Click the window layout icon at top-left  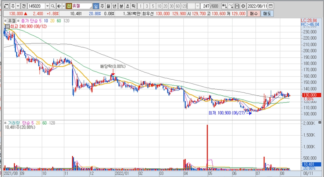coord(6,6)
